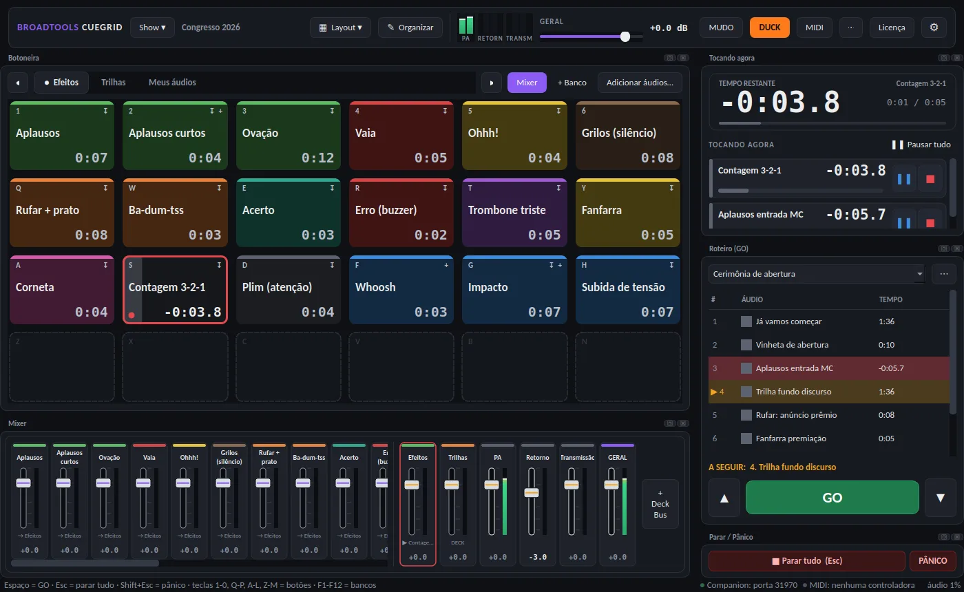Go to next bank with right arrow
The height and width of the screenshot is (592, 964).
tap(491, 83)
